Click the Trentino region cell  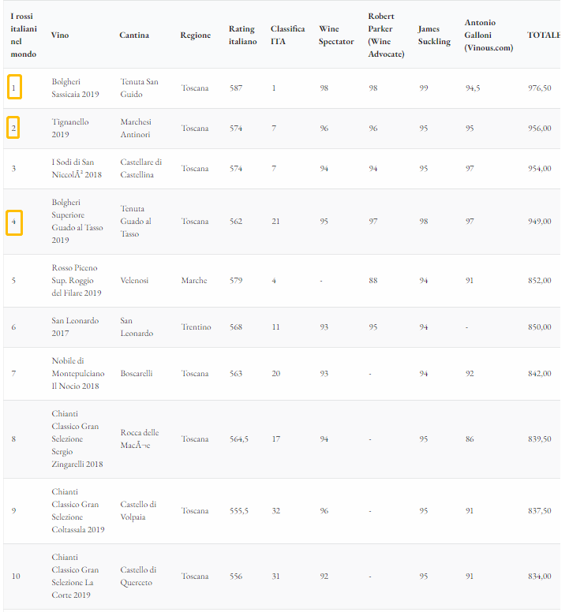click(196, 327)
